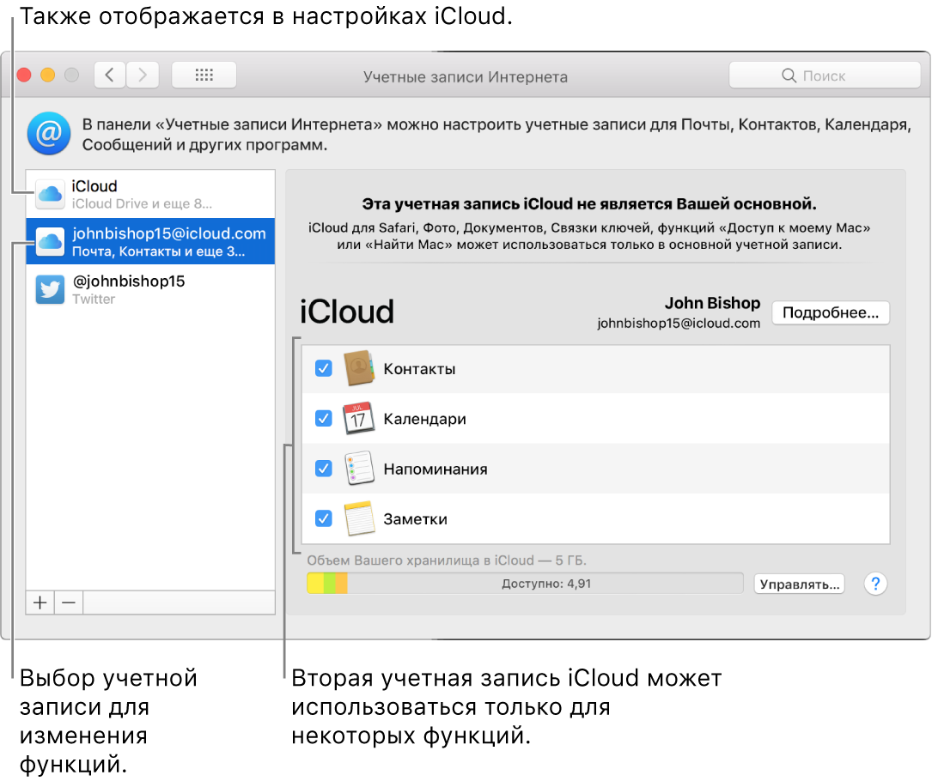The height and width of the screenshot is (781, 932).
Task: Uncheck the Календари checkbox
Action: 323,418
